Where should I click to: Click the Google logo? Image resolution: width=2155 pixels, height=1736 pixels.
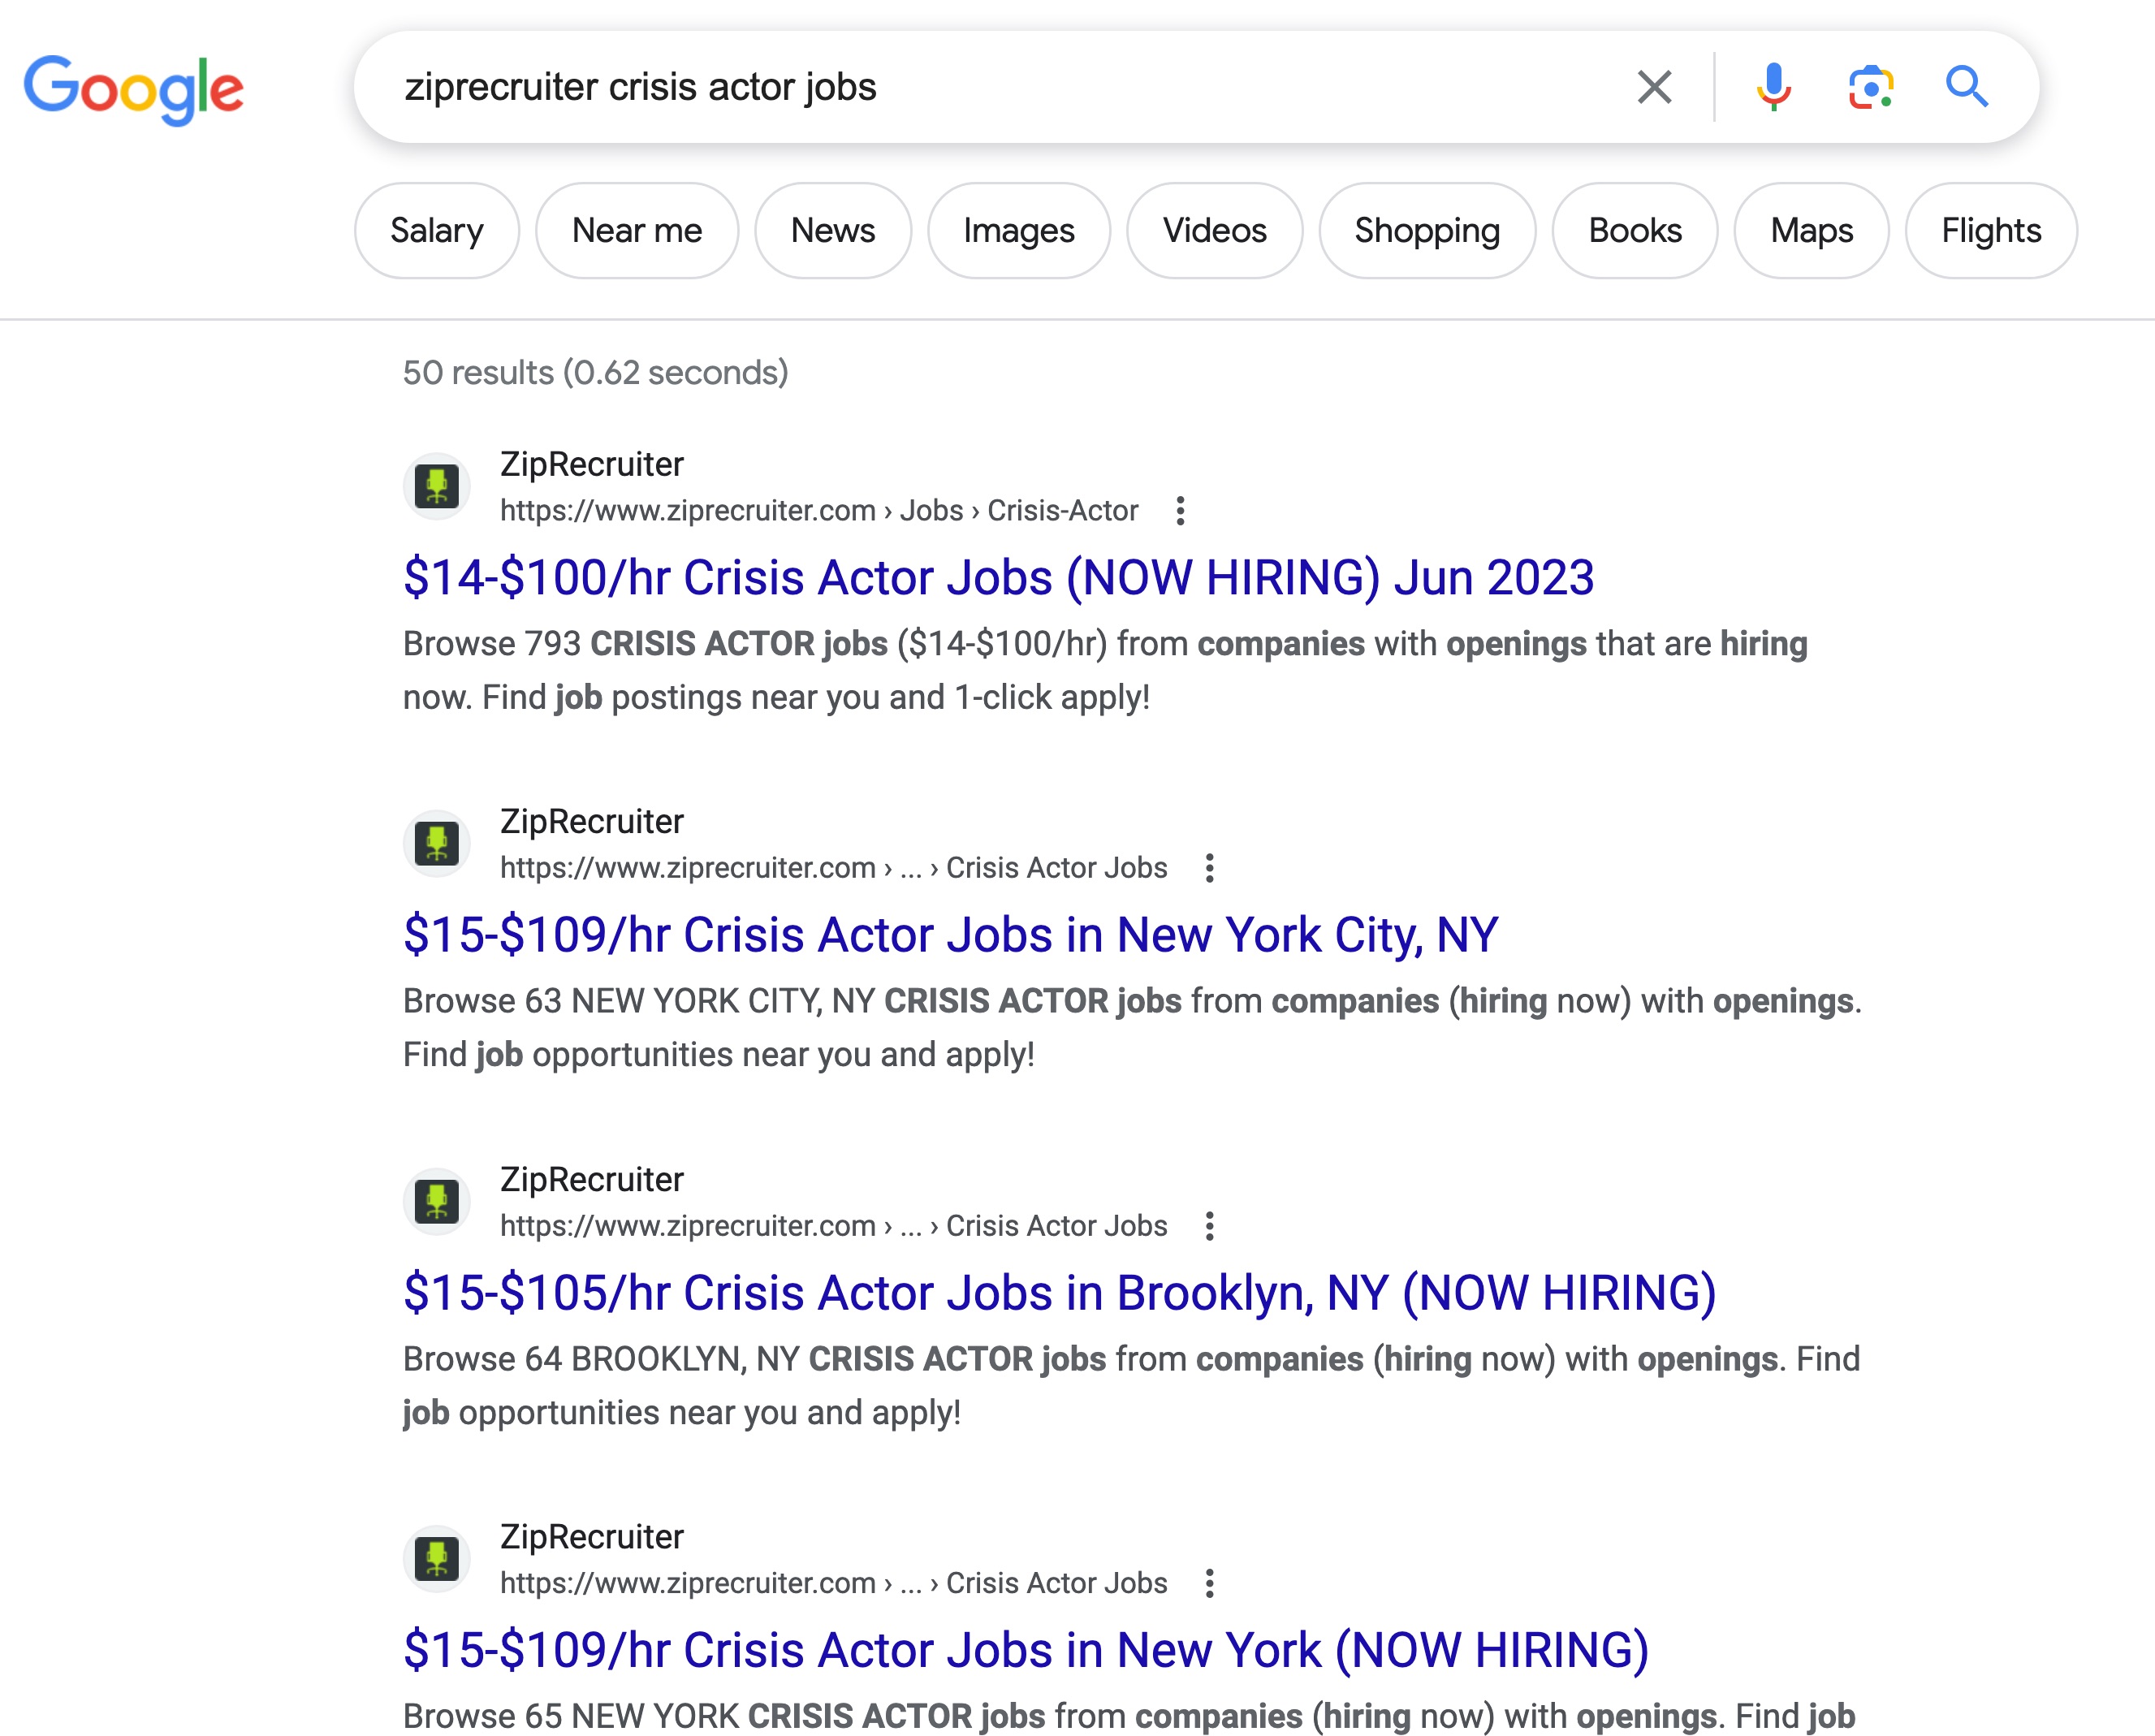click(134, 89)
